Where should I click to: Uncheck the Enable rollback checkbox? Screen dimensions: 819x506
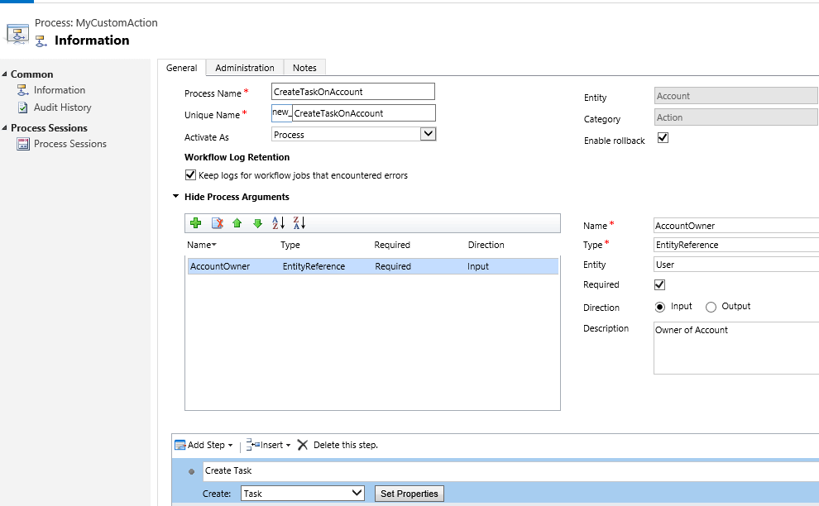(x=663, y=138)
